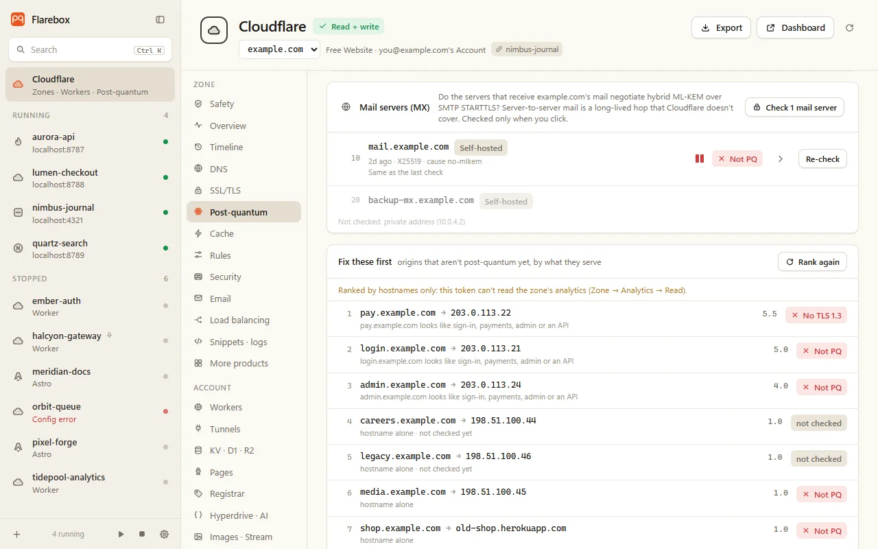Select the aurora-api project

pos(90,143)
